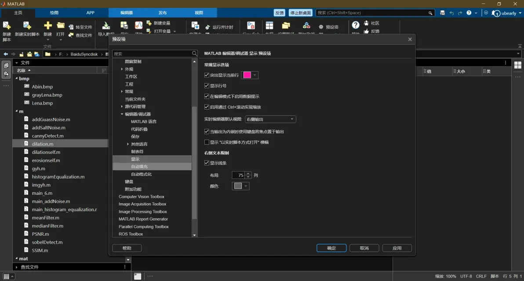Click the Add-Ons (附加功能) cubes icon
This screenshot has width=524, height=281.
click(306, 26)
